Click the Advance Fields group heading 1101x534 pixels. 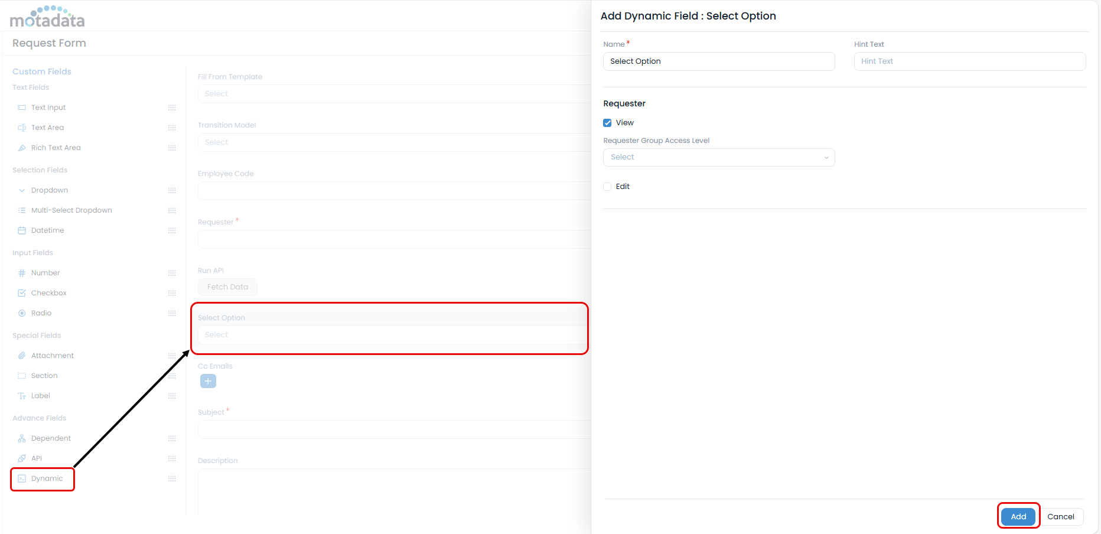click(39, 418)
